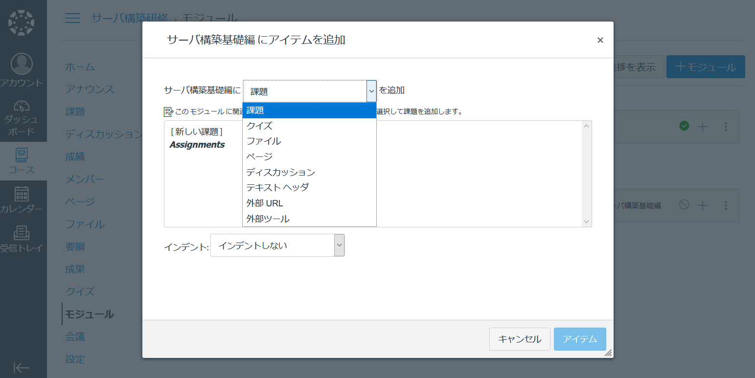This screenshot has height=378, width=755.
Task: Open ホーム in course menu
Action: tap(80, 67)
